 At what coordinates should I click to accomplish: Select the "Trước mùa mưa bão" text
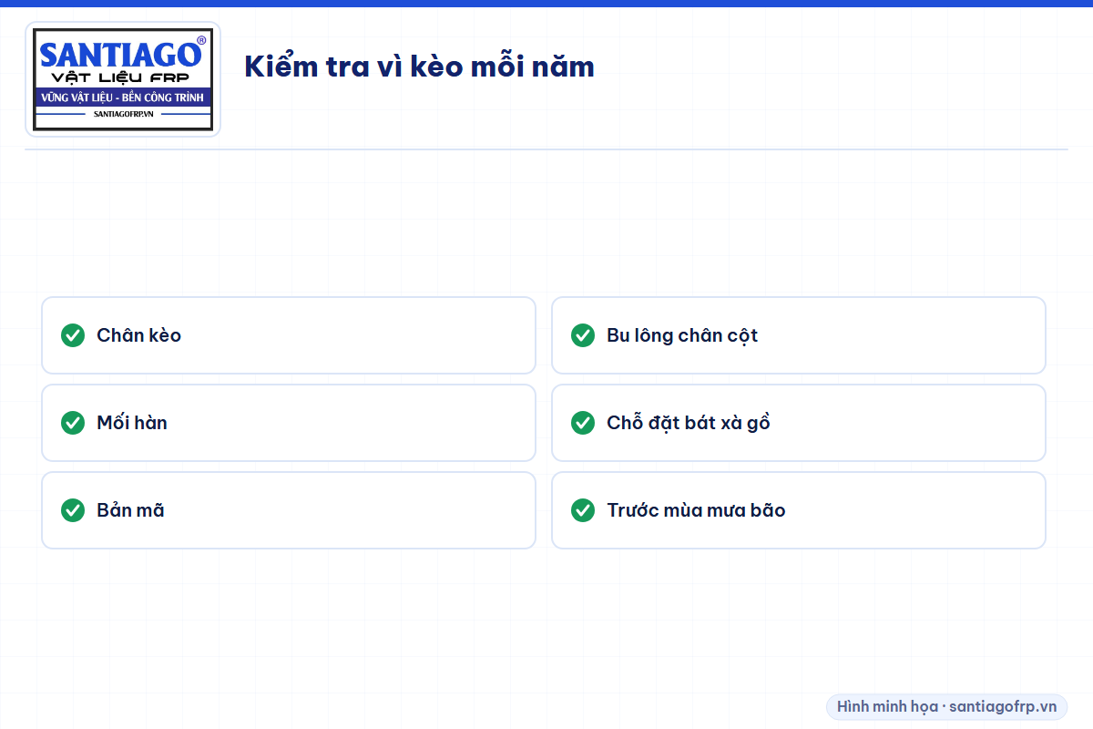pyautogui.click(x=696, y=510)
